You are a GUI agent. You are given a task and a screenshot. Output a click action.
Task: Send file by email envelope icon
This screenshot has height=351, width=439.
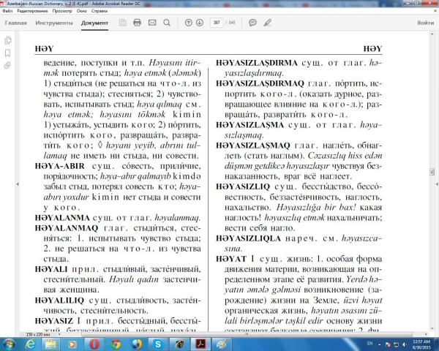pyautogui.click(x=151, y=23)
